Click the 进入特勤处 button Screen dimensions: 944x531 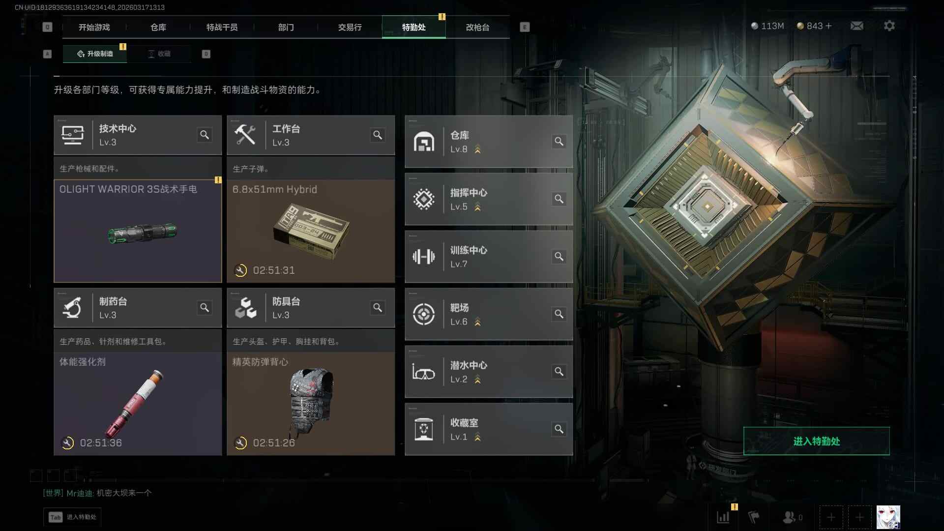(x=816, y=441)
